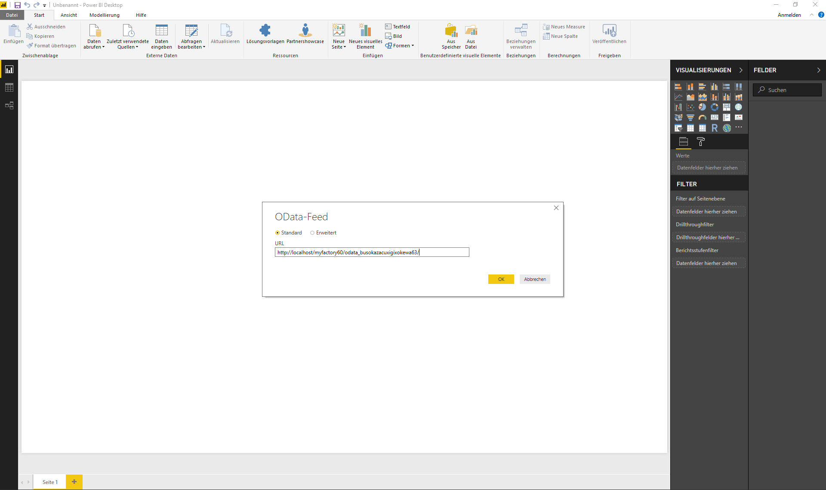Collapse the Felder pane chevron
The image size is (826, 490).
tap(818, 70)
